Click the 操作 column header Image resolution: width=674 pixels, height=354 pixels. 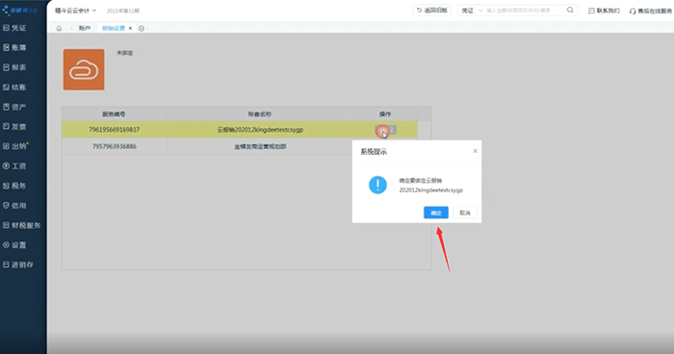pos(385,114)
